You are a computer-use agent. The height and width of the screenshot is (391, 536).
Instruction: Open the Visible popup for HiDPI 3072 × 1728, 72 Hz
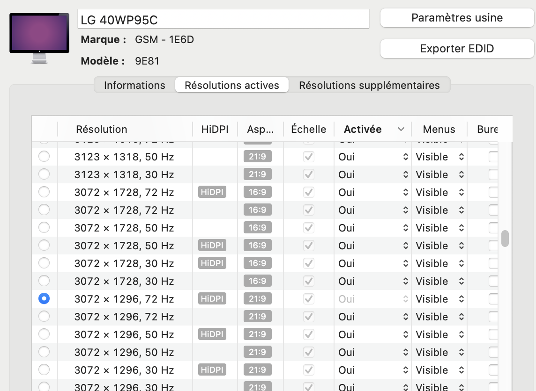pos(439,192)
